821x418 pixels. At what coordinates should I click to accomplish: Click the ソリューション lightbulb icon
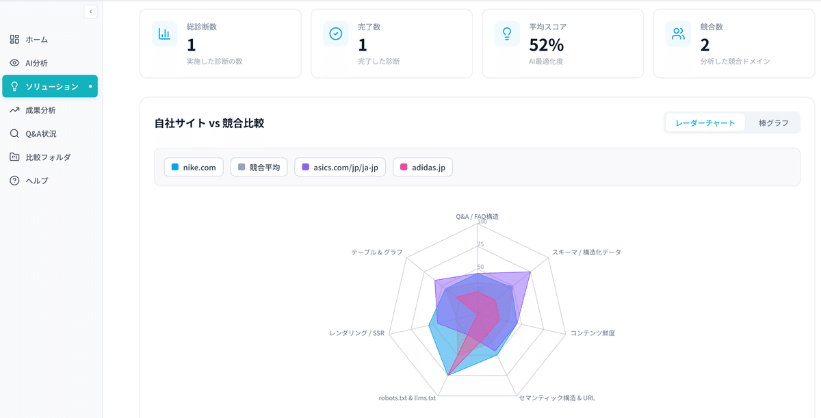click(14, 86)
